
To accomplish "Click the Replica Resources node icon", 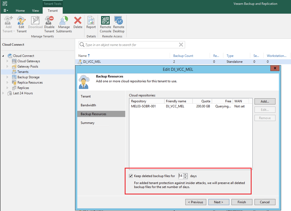I will (14, 82).
